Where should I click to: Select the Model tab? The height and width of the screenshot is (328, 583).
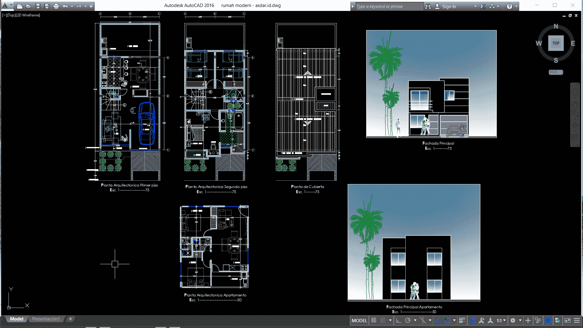(16, 318)
